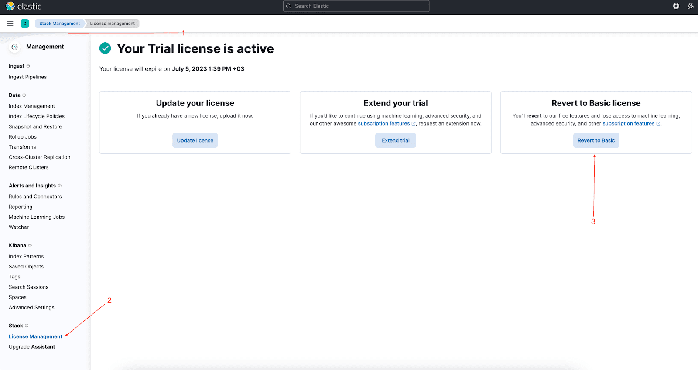The image size is (698, 370).
Task: Open Remote Clusters
Action: pyautogui.click(x=29, y=167)
